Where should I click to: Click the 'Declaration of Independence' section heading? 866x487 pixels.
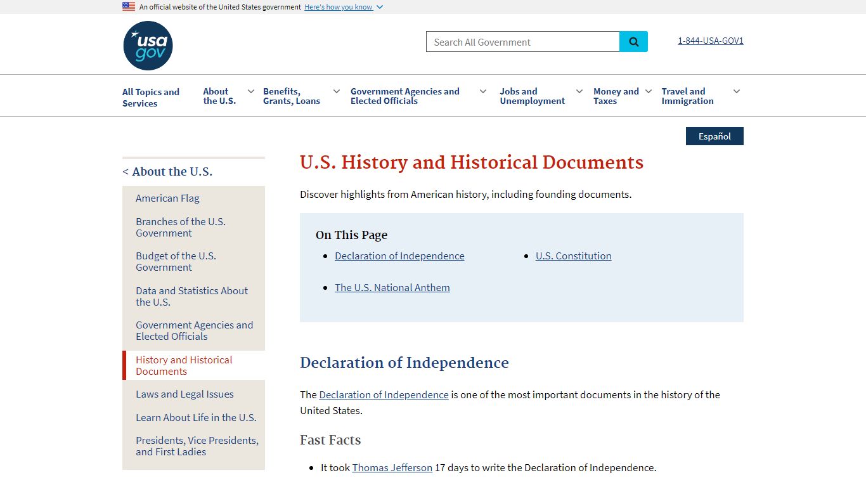tap(404, 363)
